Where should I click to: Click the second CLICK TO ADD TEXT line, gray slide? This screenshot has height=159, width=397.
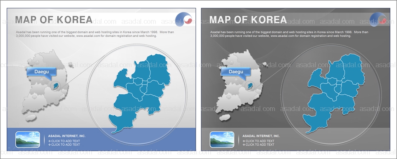click(x=258, y=144)
